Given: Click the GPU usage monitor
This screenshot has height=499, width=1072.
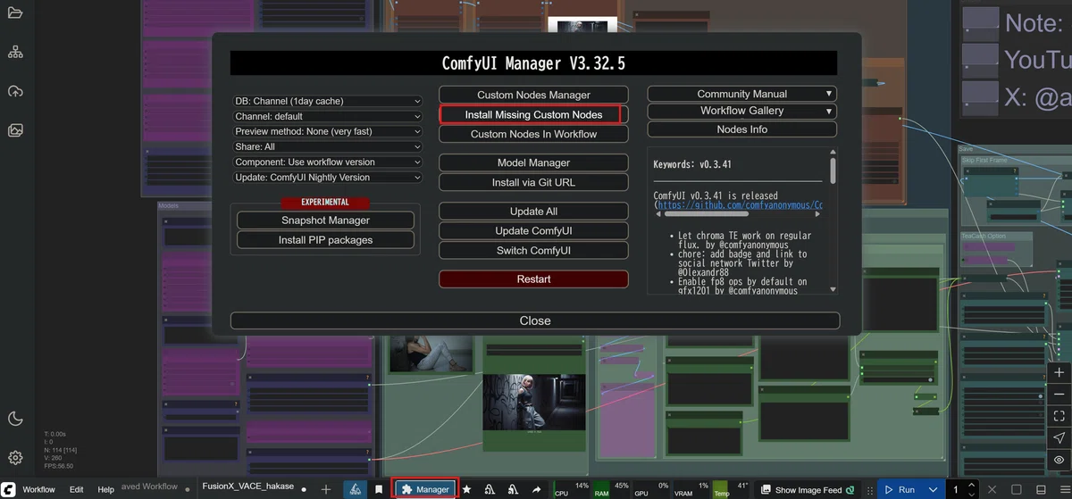Looking at the screenshot, I should click(651, 489).
